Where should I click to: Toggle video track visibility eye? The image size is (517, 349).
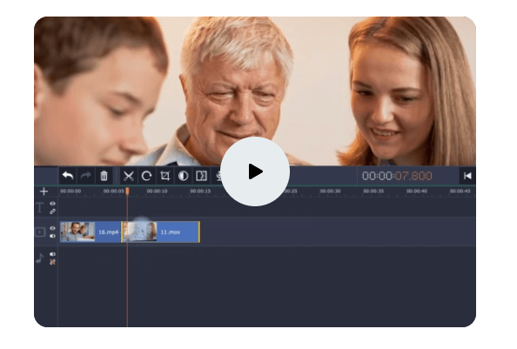52,228
